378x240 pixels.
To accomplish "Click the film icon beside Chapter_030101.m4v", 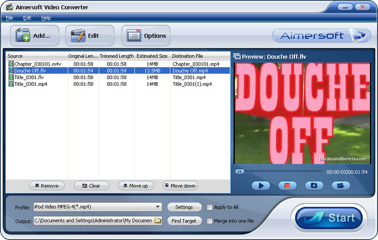I will click(11, 64).
